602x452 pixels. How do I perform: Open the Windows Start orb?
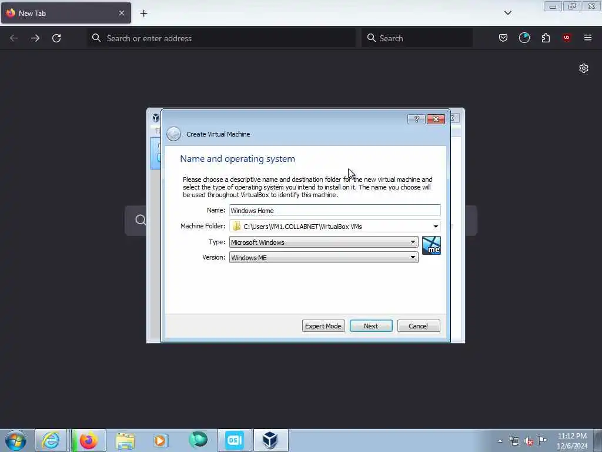pyautogui.click(x=16, y=440)
